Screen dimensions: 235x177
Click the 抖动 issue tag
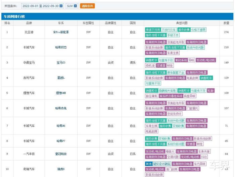[x=204, y=157]
